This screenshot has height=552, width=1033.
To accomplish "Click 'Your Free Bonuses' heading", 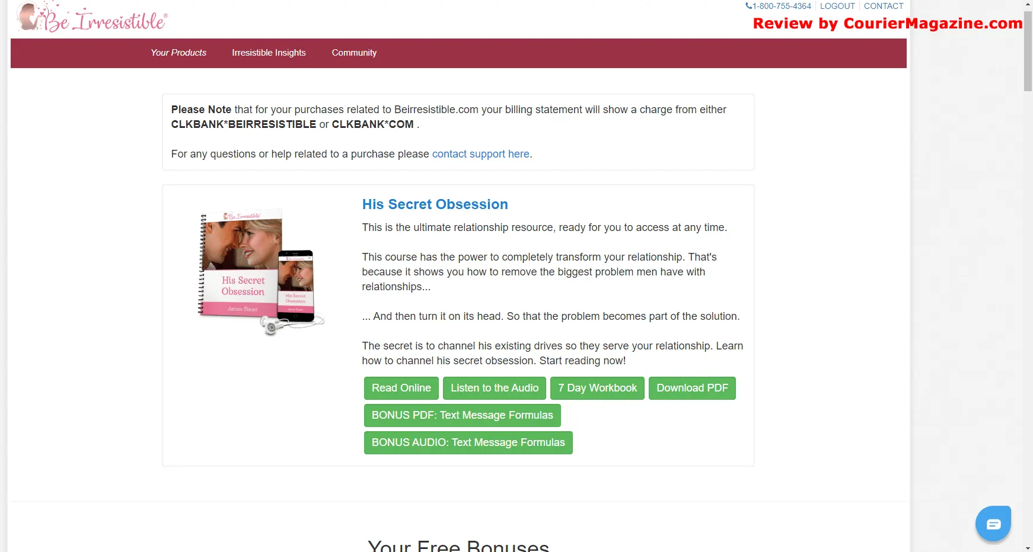I will click(458, 545).
